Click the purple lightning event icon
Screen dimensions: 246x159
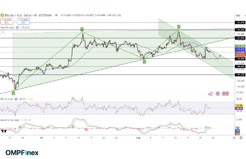(x=210, y=94)
